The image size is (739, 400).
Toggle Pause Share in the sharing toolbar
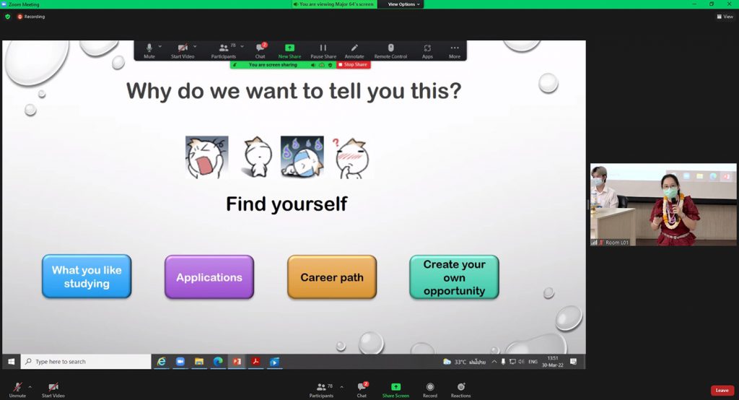tap(323, 50)
